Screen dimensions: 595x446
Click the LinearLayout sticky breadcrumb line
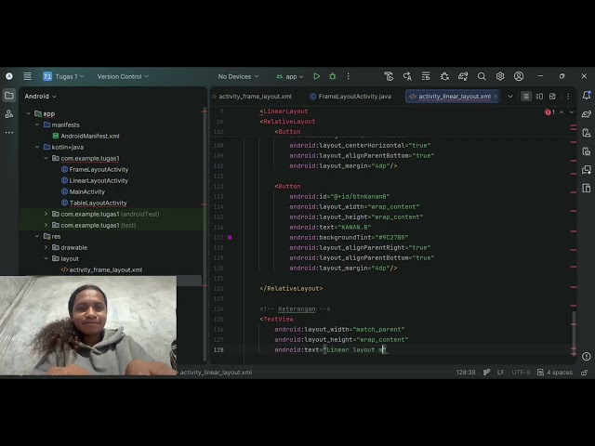tap(284, 111)
